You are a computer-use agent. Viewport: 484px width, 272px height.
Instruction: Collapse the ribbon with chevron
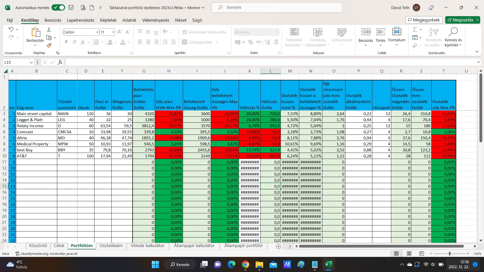pyautogui.click(x=477, y=52)
